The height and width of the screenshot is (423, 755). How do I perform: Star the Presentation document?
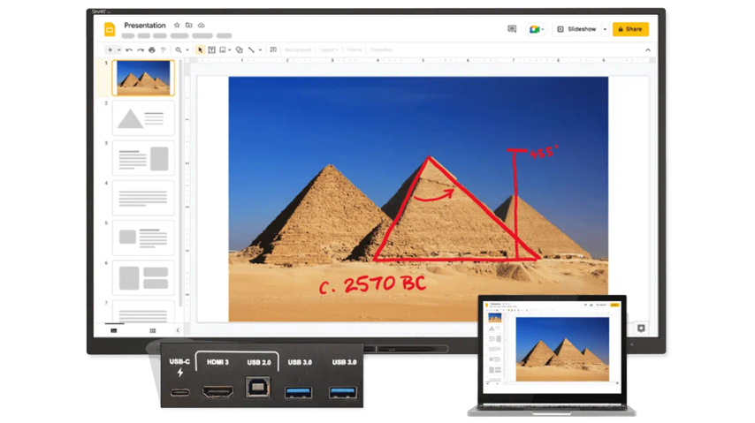pyautogui.click(x=177, y=25)
